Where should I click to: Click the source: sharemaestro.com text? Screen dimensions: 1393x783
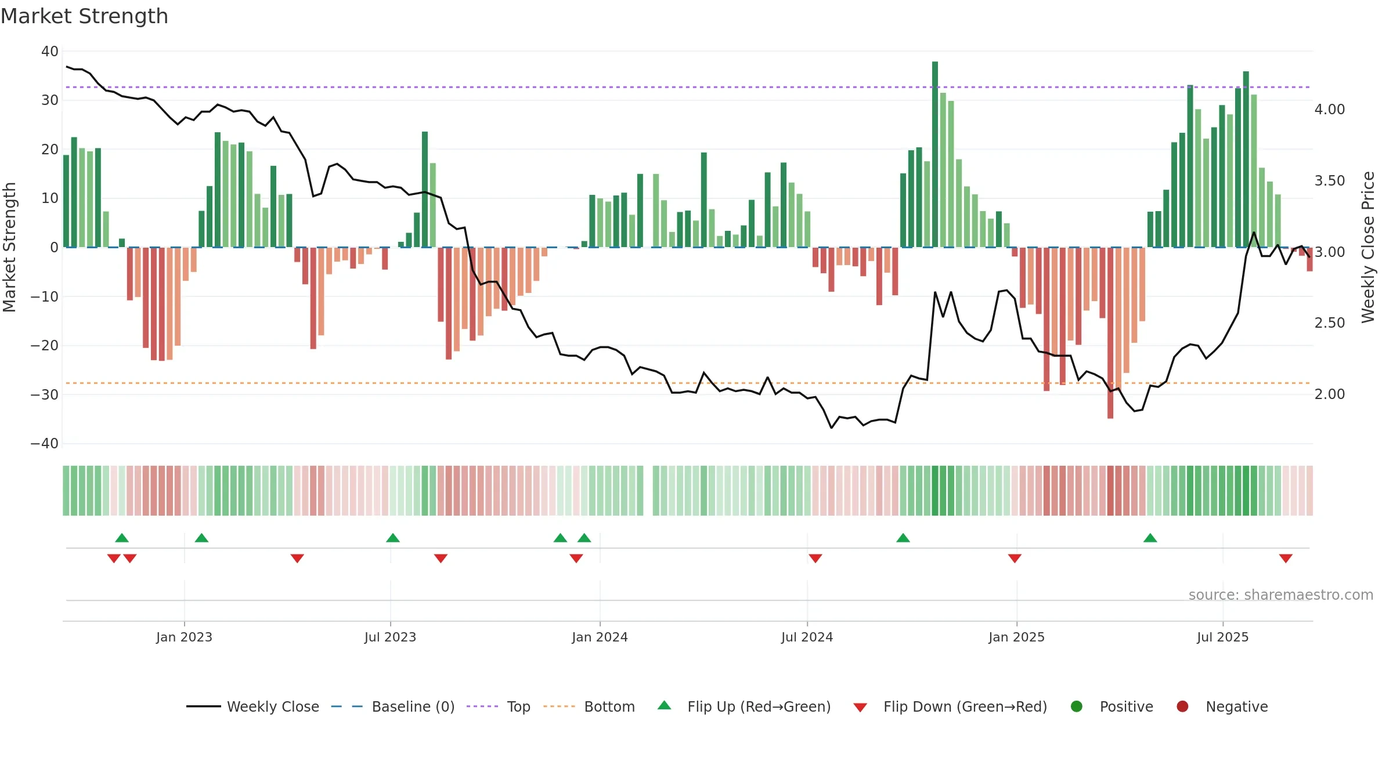(x=1281, y=595)
